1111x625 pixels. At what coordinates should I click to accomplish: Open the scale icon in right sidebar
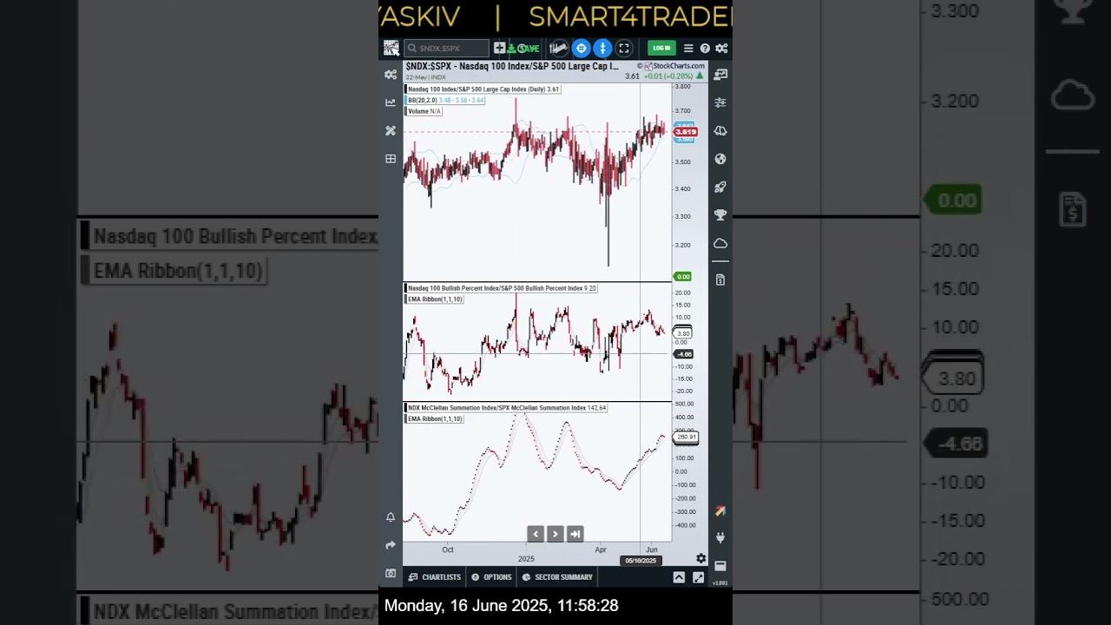[720, 130]
